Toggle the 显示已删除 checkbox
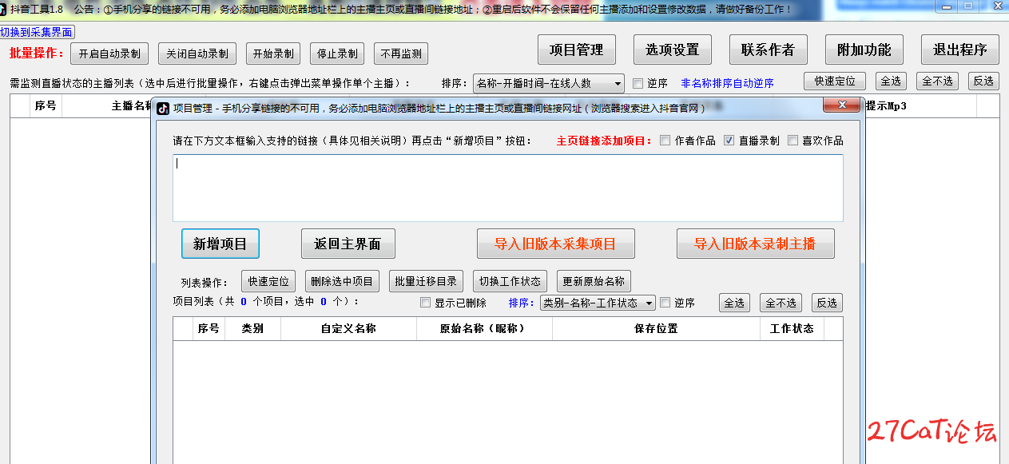 pos(425,303)
